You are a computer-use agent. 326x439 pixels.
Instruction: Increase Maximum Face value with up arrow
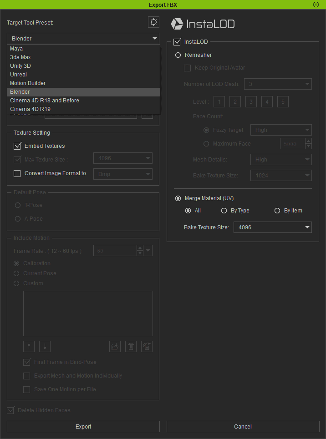(308, 141)
